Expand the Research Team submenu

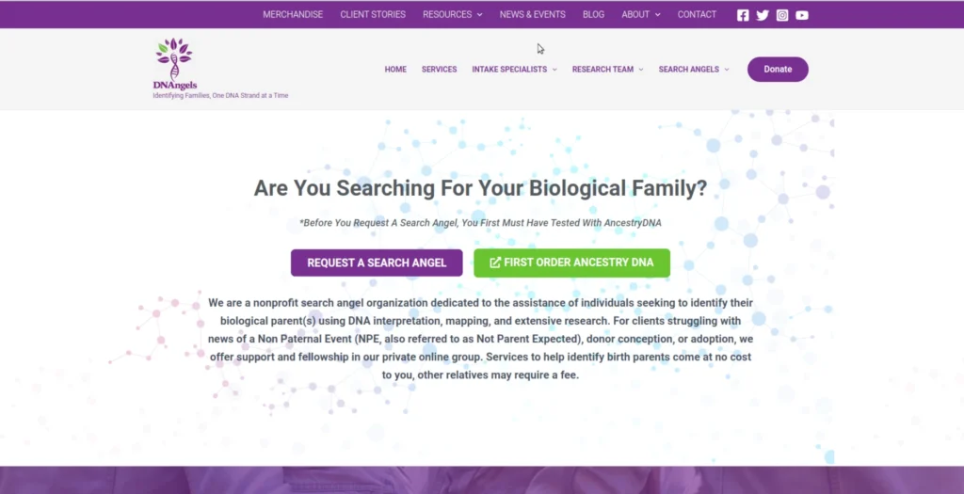pos(607,70)
